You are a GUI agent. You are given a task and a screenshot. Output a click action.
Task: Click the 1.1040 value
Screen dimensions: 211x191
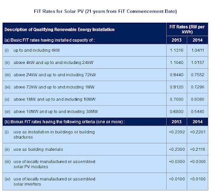point(177,62)
